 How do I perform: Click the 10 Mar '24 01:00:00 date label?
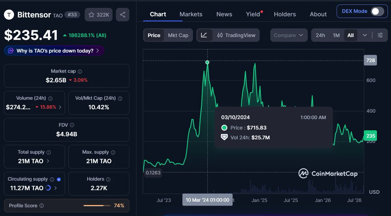click(x=208, y=200)
